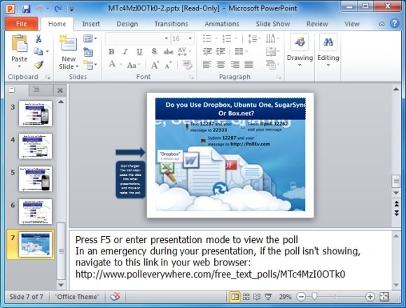Align text left
The image size is (406, 308).
tap(207, 64)
